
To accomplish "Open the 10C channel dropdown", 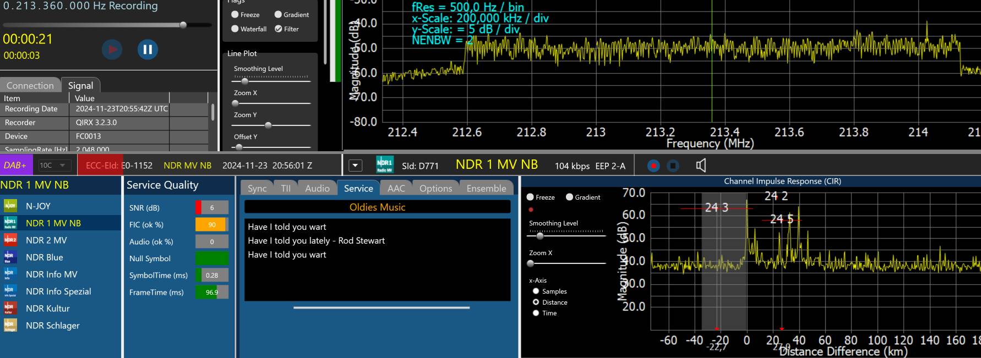I will [x=54, y=166].
